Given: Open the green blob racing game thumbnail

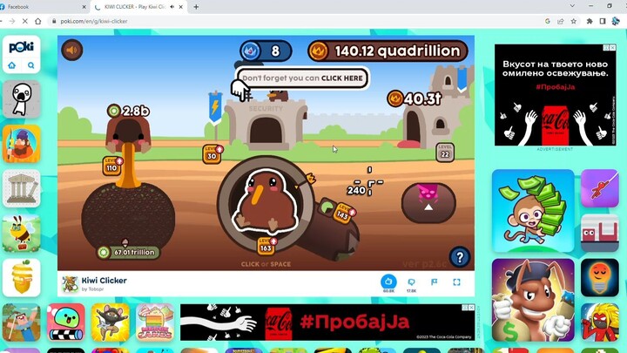Looking at the screenshot, I should (x=66, y=322).
